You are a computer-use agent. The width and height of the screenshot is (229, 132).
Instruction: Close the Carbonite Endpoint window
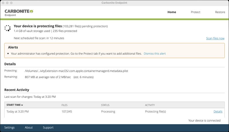[x=4, y=3]
